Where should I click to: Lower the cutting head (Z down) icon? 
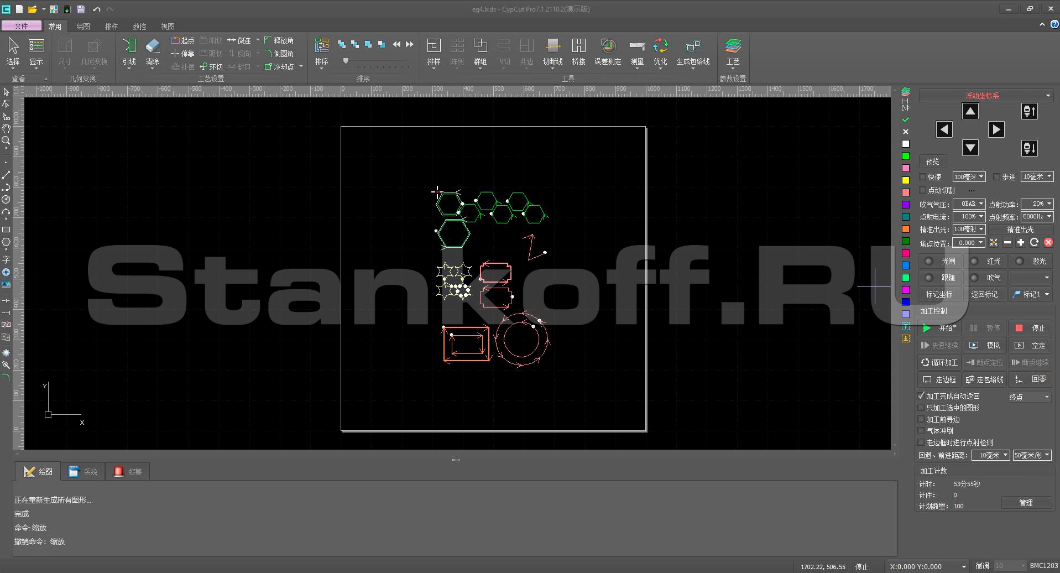click(x=1030, y=148)
